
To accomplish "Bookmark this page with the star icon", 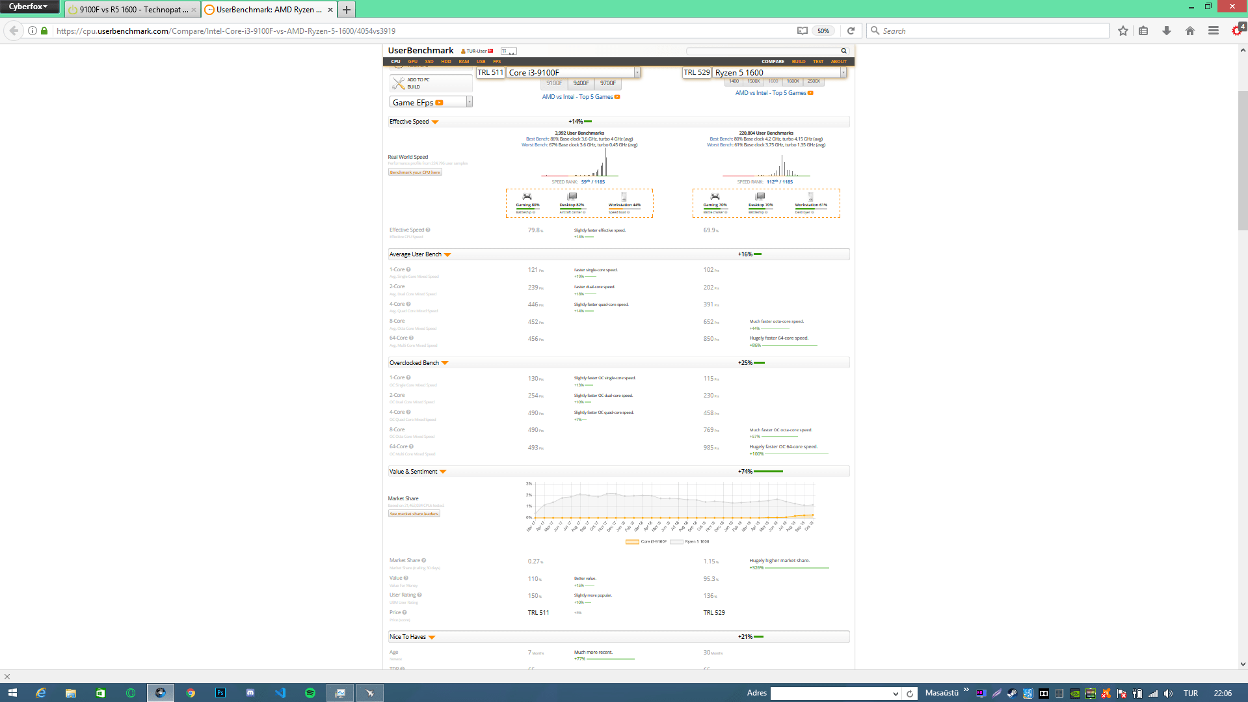I will pyautogui.click(x=1123, y=31).
